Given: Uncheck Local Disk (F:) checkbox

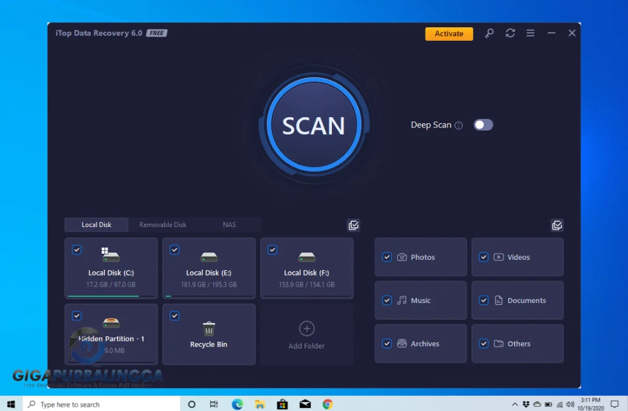Looking at the screenshot, I should [x=272, y=250].
